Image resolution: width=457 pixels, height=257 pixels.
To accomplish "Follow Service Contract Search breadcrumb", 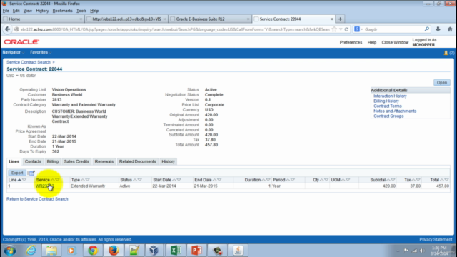I will (29, 62).
